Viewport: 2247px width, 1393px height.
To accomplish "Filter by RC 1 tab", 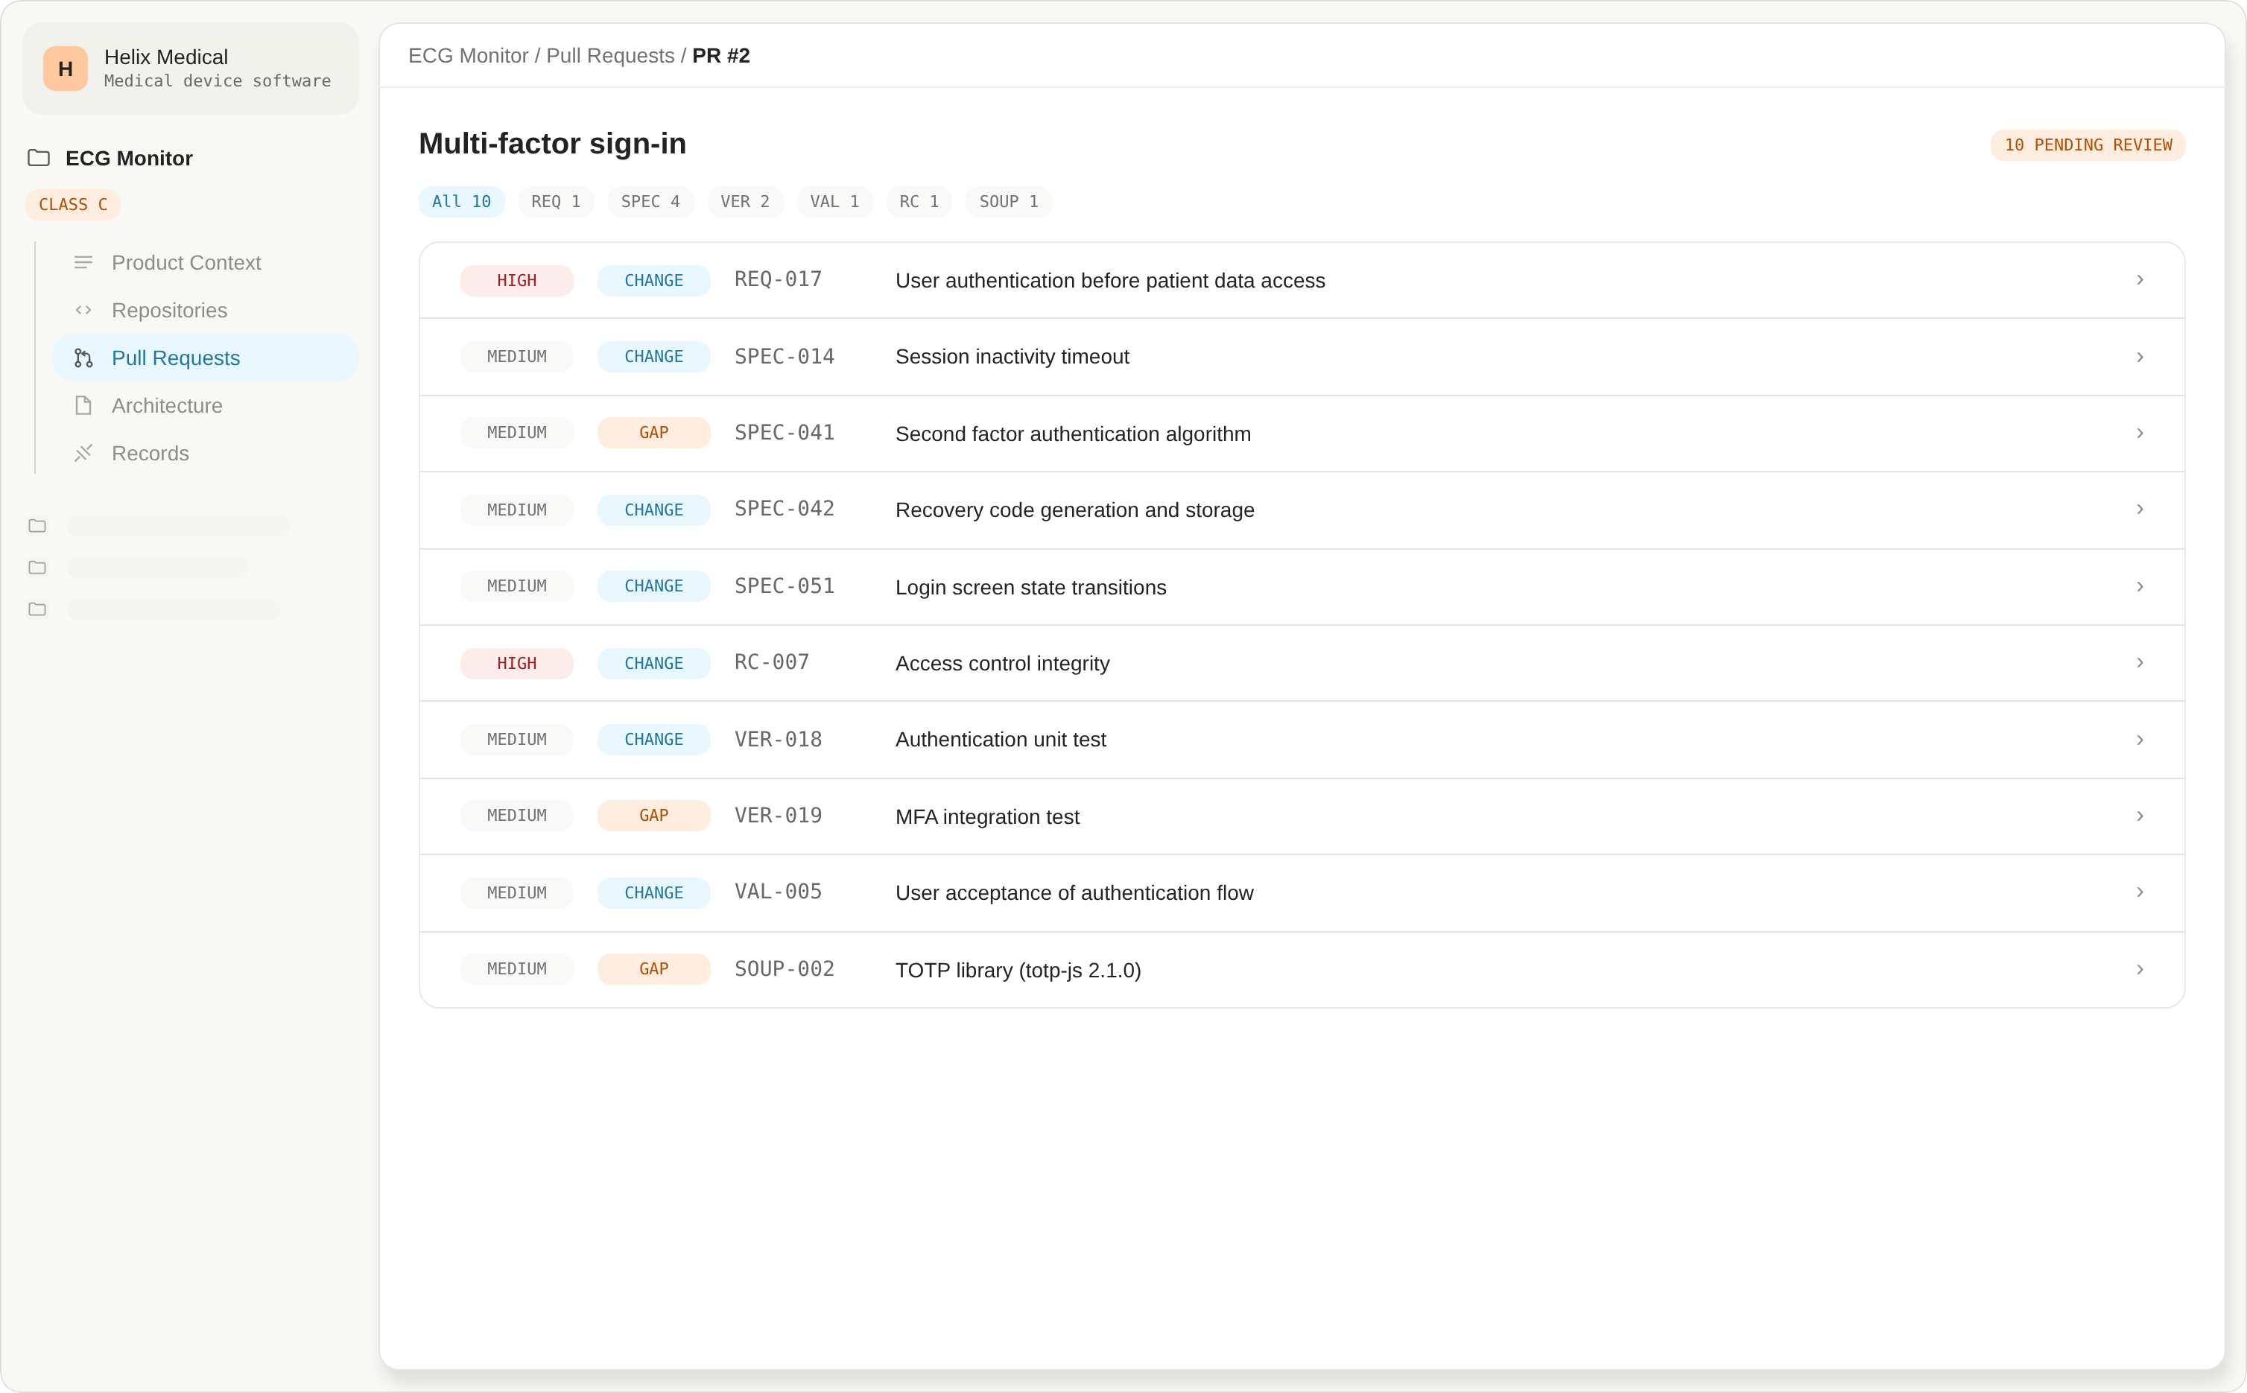I will pos(919,202).
